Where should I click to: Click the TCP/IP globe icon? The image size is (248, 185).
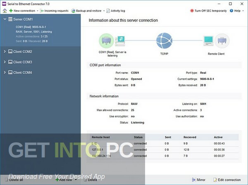(x=164, y=41)
